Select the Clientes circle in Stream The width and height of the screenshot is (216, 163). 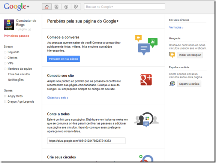[x=12, y=58]
